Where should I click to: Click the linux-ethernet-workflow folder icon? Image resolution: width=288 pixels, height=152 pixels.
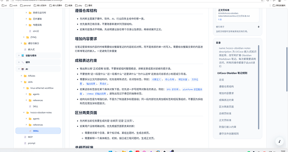pos(28,88)
